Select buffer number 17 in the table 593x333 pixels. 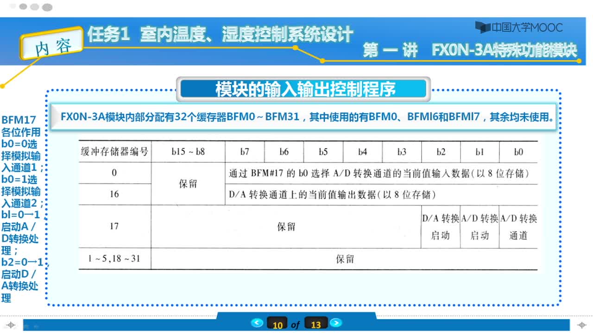pyautogui.click(x=114, y=226)
